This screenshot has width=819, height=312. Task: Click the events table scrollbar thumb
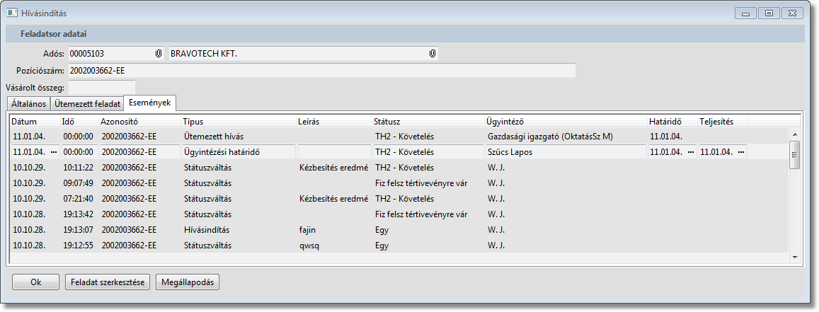pos(794,154)
